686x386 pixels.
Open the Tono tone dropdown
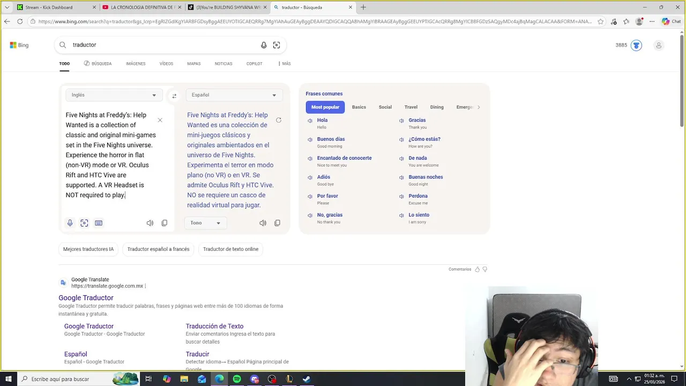click(x=205, y=223)
